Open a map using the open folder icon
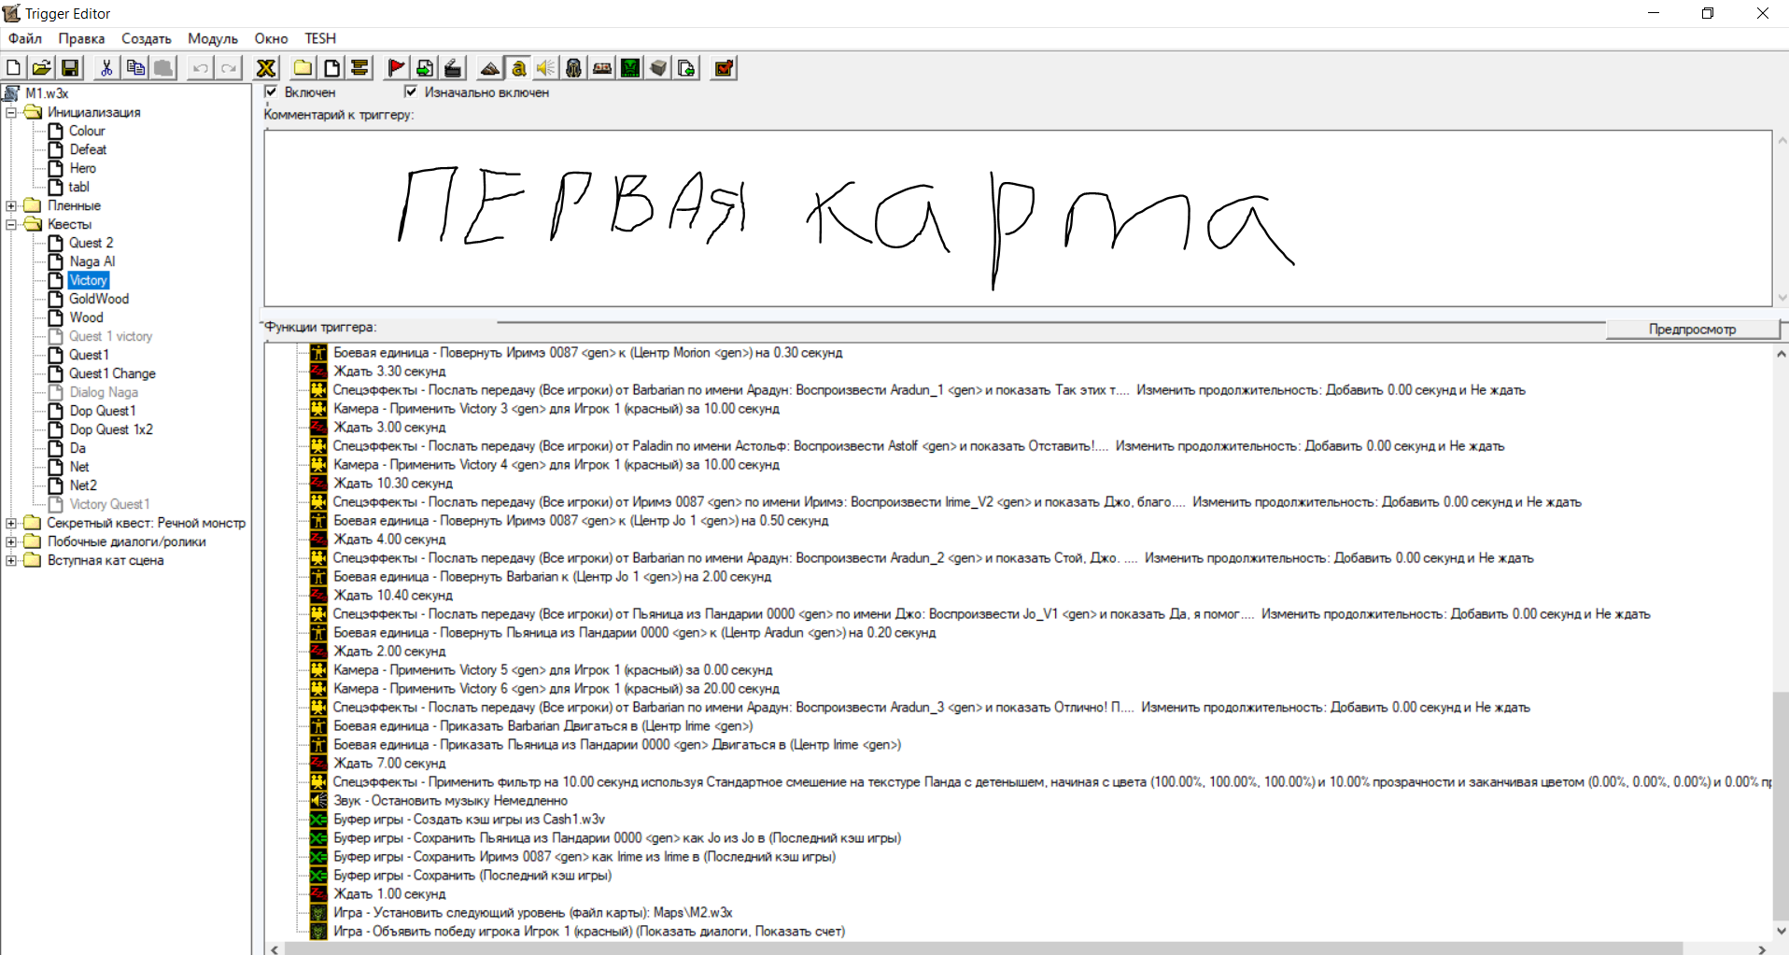1789x955 pixels. coord(42,68)
